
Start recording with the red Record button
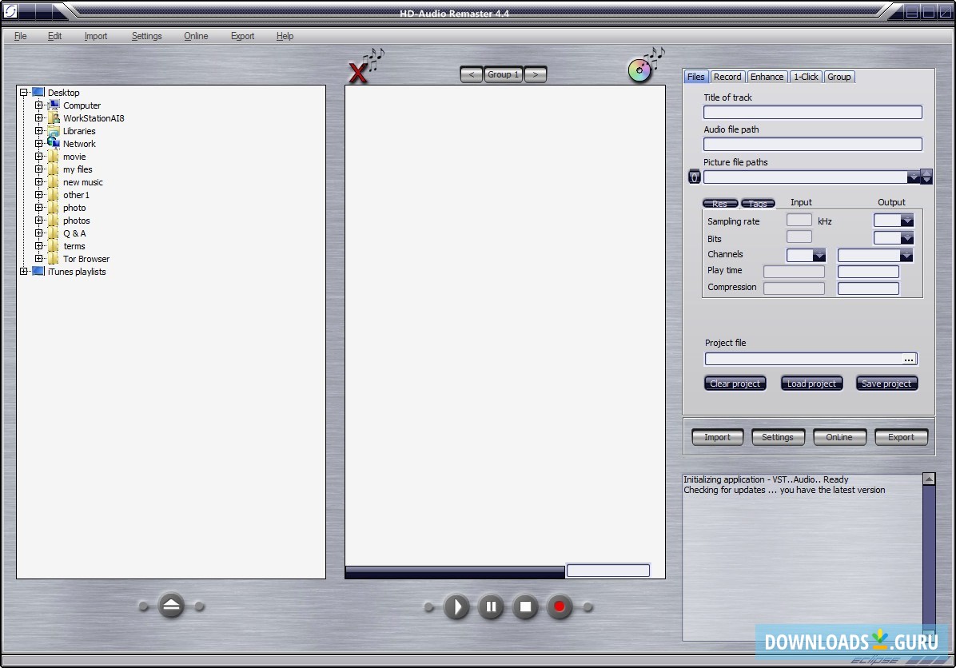(x=559, y=607)
